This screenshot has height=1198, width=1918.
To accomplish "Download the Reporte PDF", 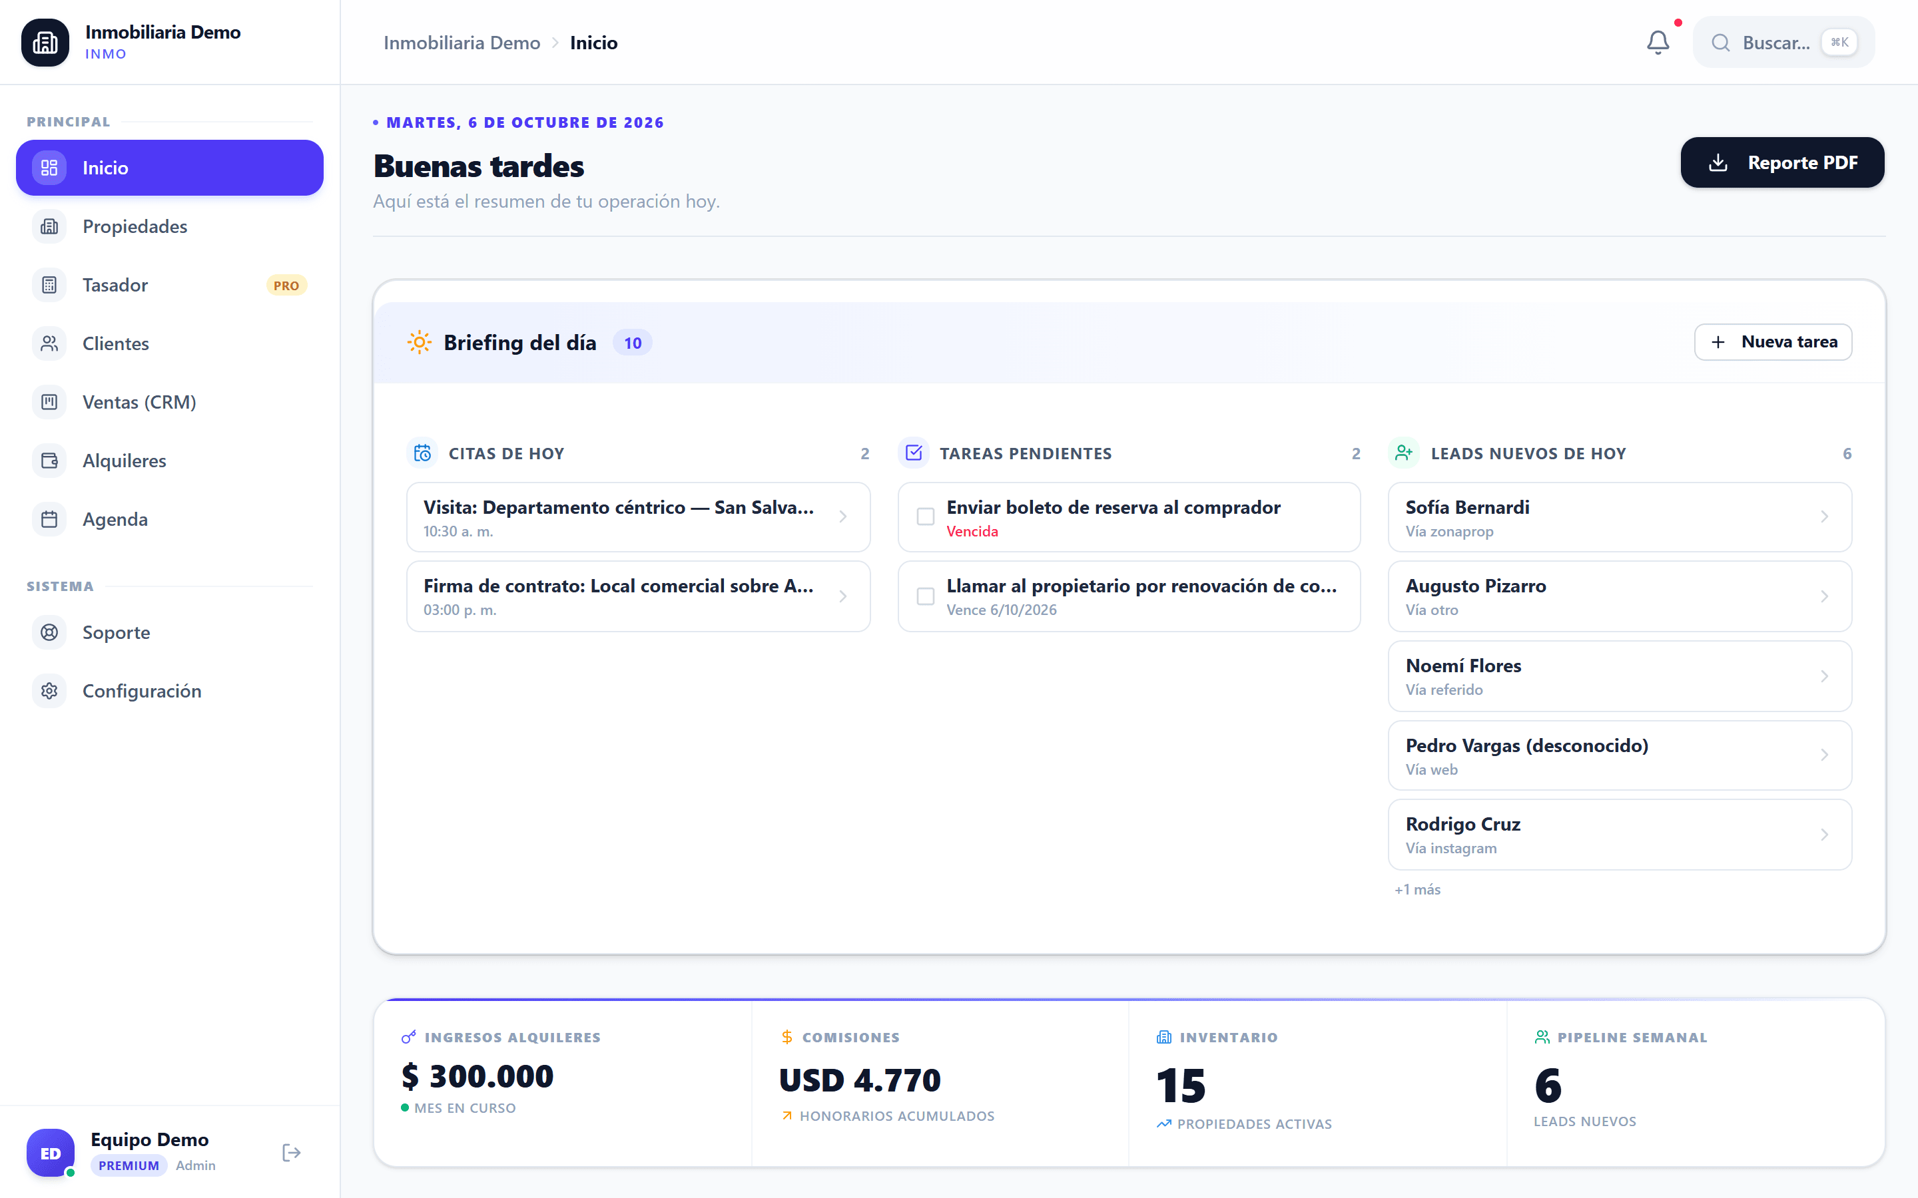I will [x=1781, y=162].
